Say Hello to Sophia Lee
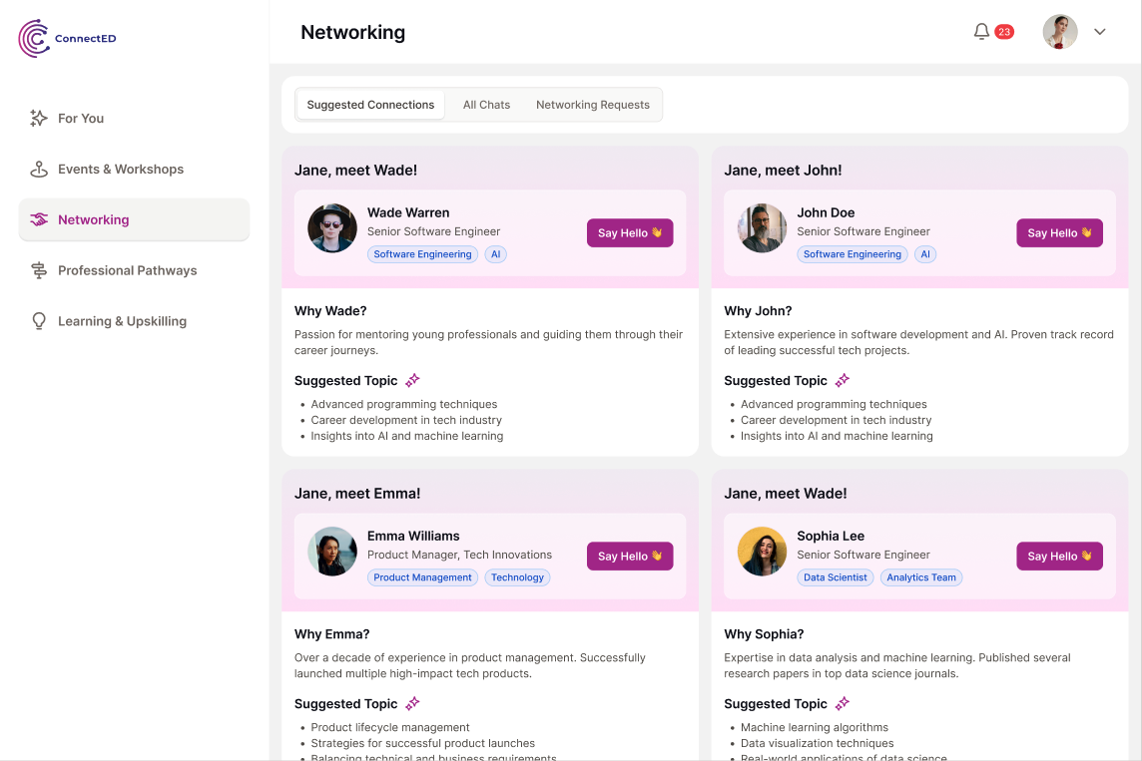This screenshot has height=761, width=1142. (1059, 556)
